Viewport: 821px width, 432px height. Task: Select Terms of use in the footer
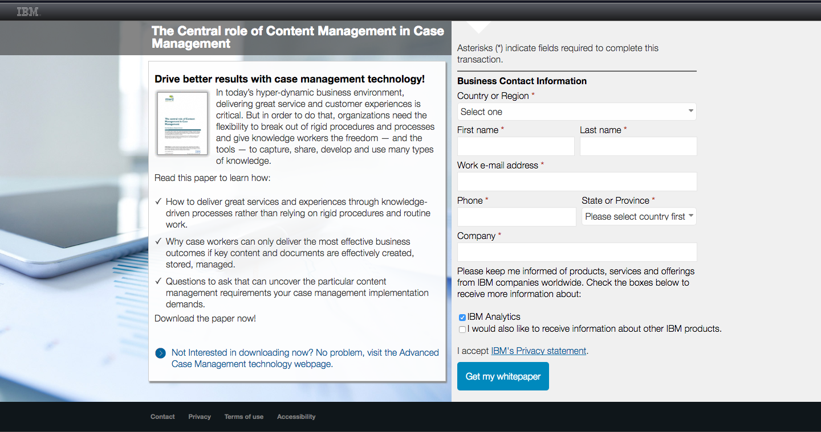click(243, 417)
